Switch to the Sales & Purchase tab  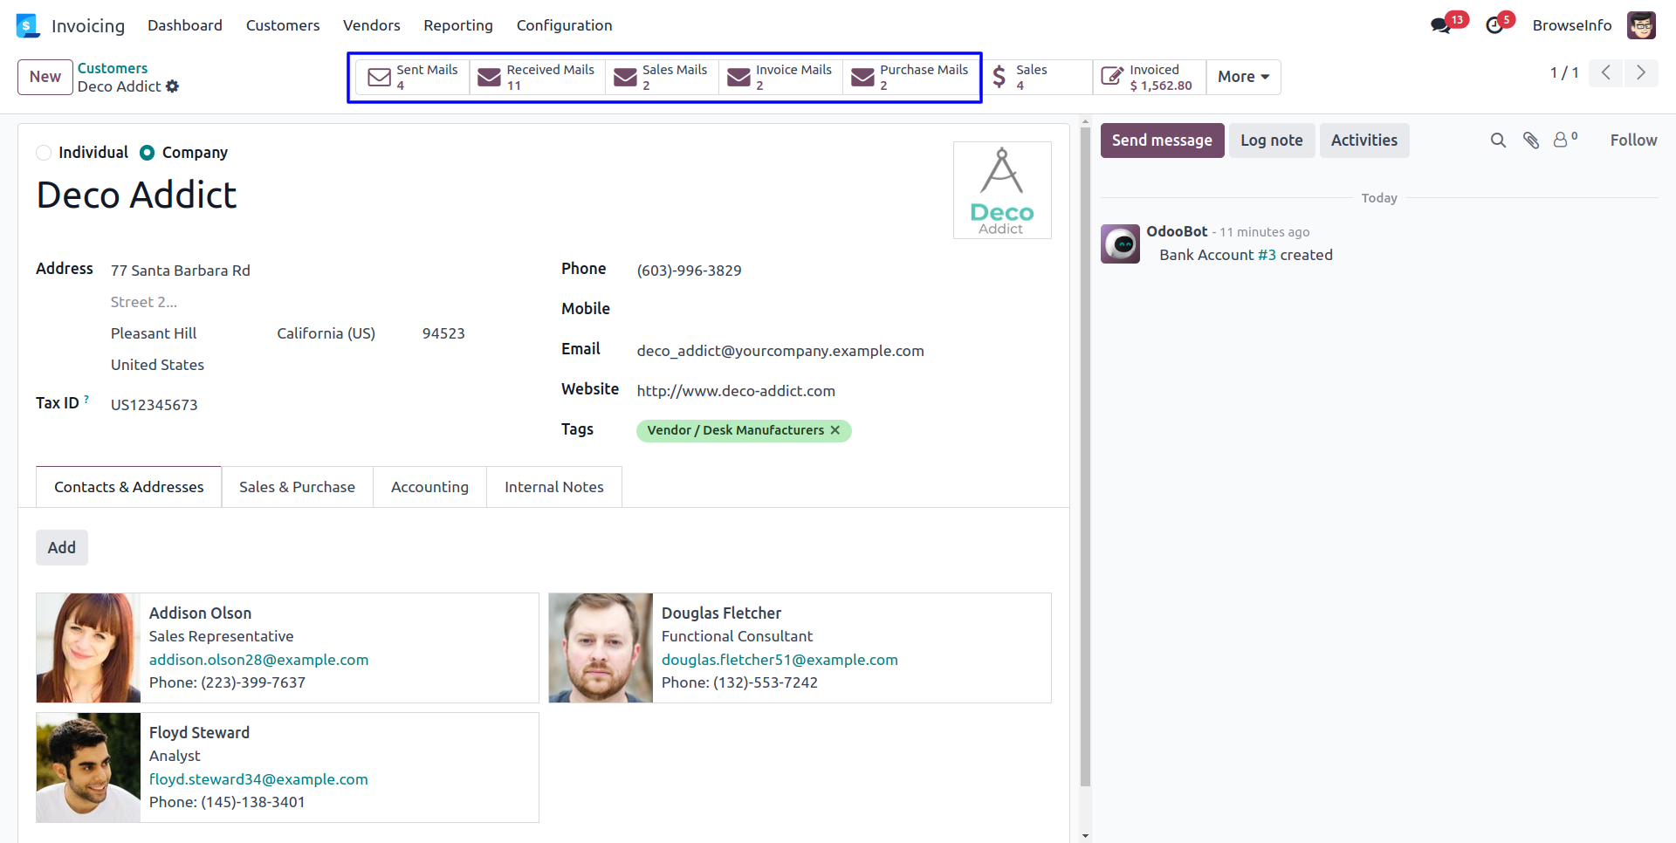click(x=297, y=487)
